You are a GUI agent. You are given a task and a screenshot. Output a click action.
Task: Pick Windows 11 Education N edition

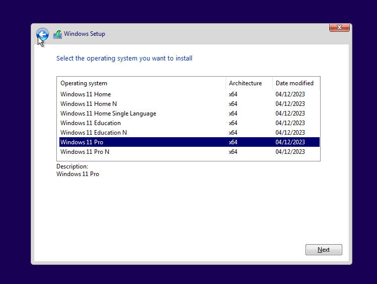94,133
